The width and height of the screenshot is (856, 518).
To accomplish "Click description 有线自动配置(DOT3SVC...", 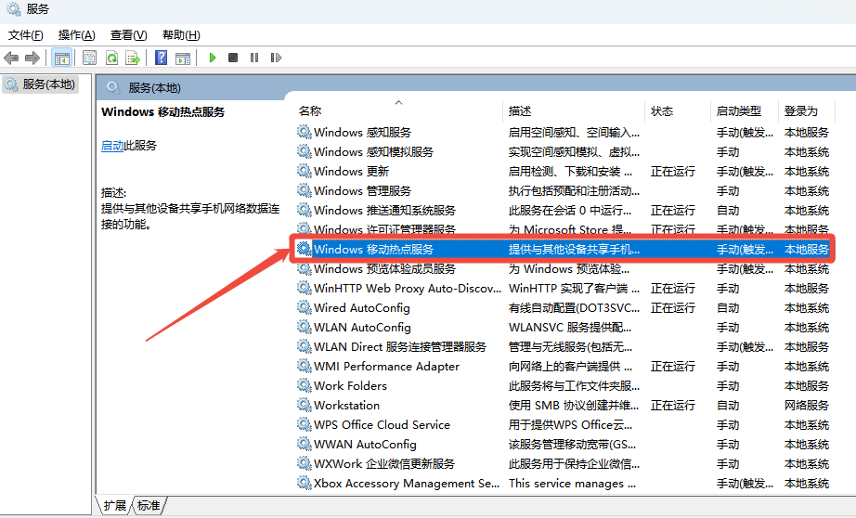I will tap(574, 308).
